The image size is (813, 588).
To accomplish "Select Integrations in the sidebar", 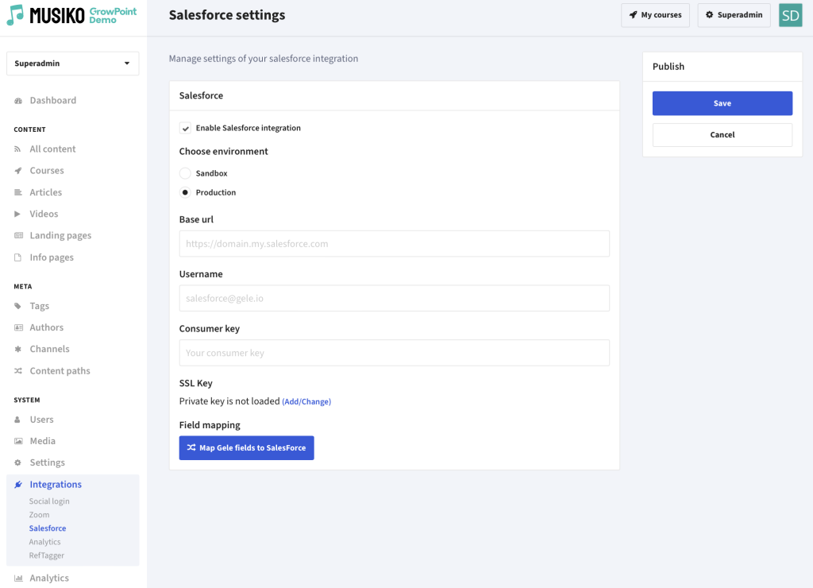I will tap(56, 485).
